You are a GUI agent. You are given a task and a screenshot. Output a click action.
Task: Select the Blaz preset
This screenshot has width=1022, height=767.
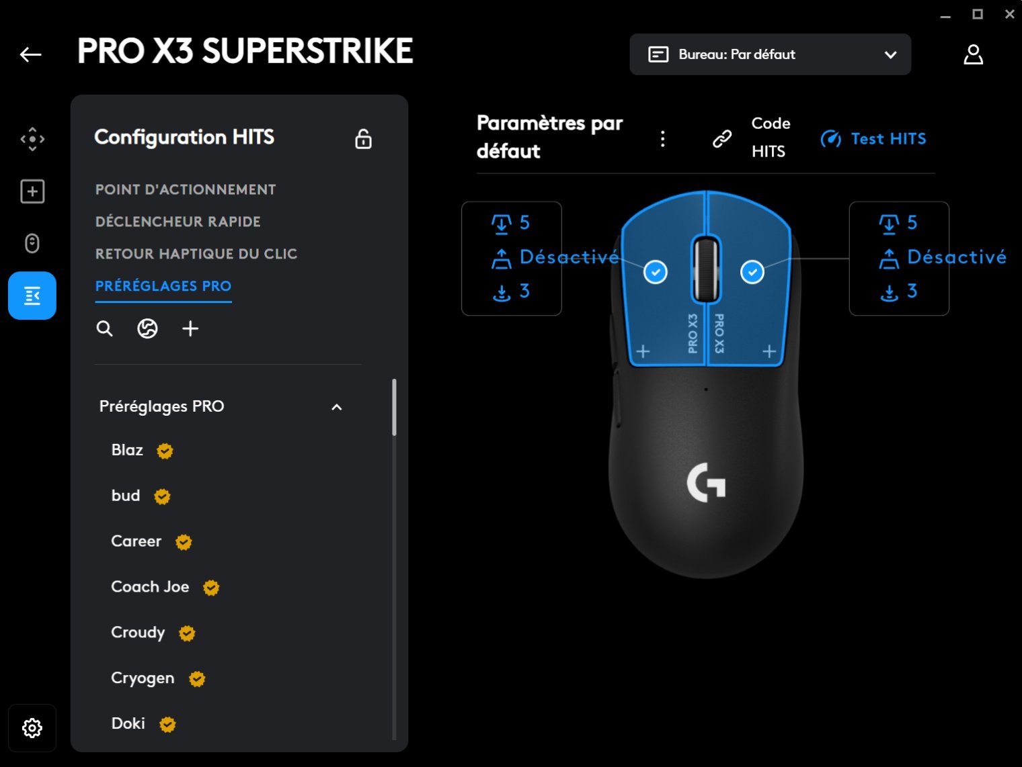tap(127, 450)
